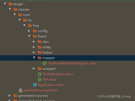Select the application.properties file
135x101 pixels.
(x=40, y=90)
